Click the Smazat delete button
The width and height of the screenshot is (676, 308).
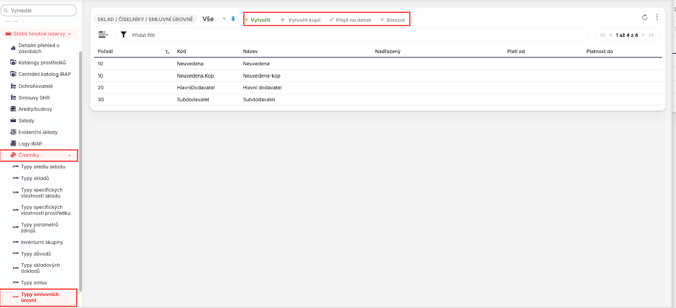tap(392, 20)
